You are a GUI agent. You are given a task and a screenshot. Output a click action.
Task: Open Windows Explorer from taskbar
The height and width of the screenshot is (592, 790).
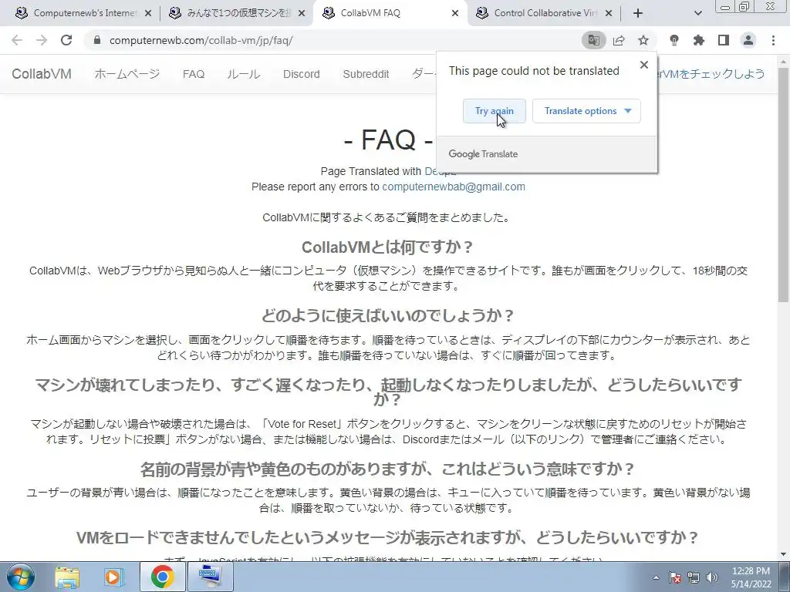tap(67, 577)
